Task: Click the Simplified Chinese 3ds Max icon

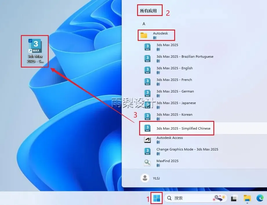Action: pyautogui.click(x=147, y=128)
